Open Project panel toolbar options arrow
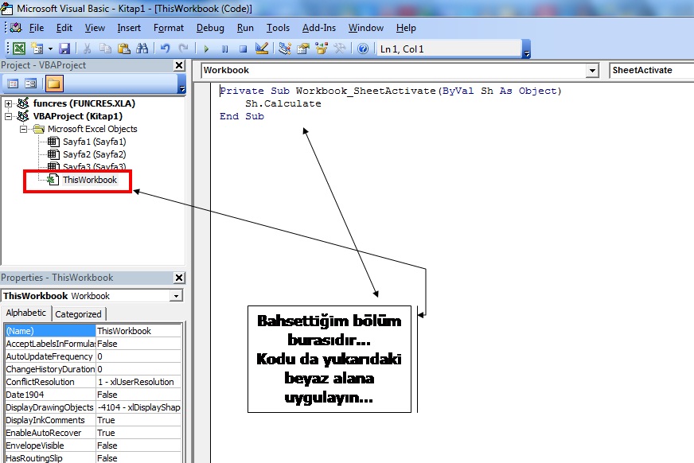694x463 pixels. 181,84
